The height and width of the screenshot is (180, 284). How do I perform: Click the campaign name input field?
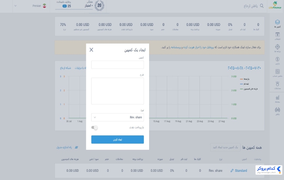pos(118,65)
